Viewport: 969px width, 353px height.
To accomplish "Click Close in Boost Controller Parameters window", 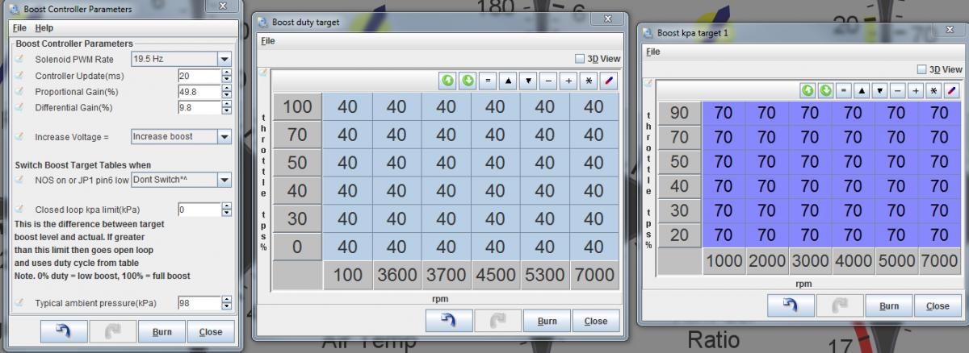I will [210, 331].
